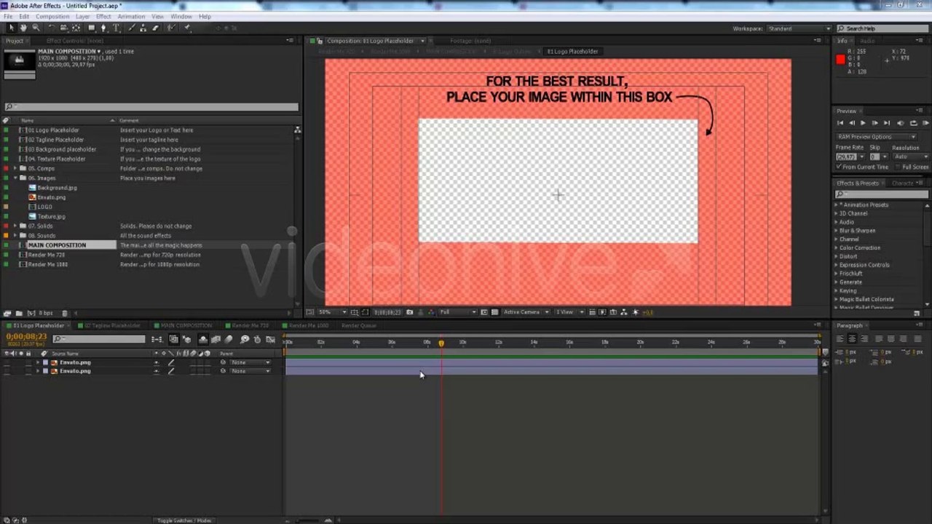Click the current timecode 0;00;08;23
Image resolution: width=932 pixels, height=524 pixels.
(26, 336)
